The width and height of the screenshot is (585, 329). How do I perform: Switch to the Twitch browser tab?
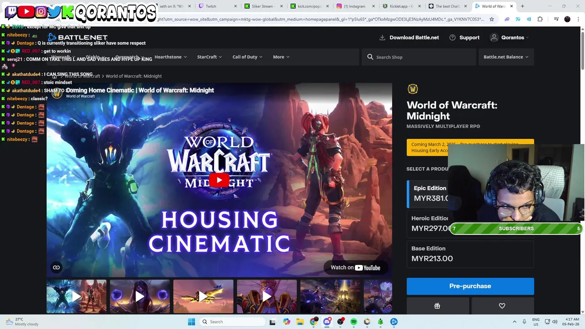(x=218, y=6)
